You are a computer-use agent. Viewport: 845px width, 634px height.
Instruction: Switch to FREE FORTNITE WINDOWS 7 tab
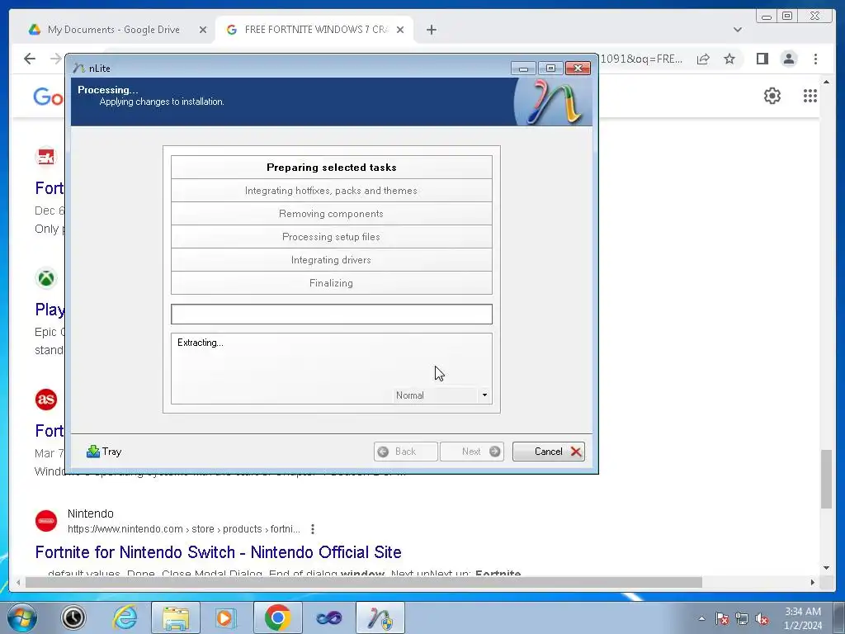click(315, 30)
